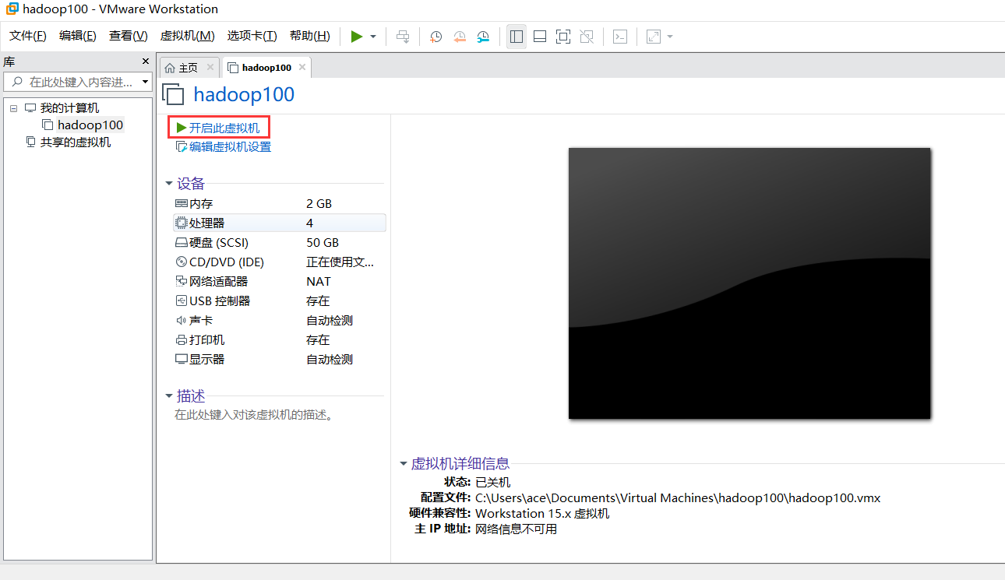Collapse the 设备 section
This screenshot has width=1005, height=580.
[x=169, y=184]
